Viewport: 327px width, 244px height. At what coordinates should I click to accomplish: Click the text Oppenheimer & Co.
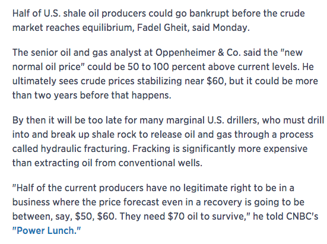[198, 53]
